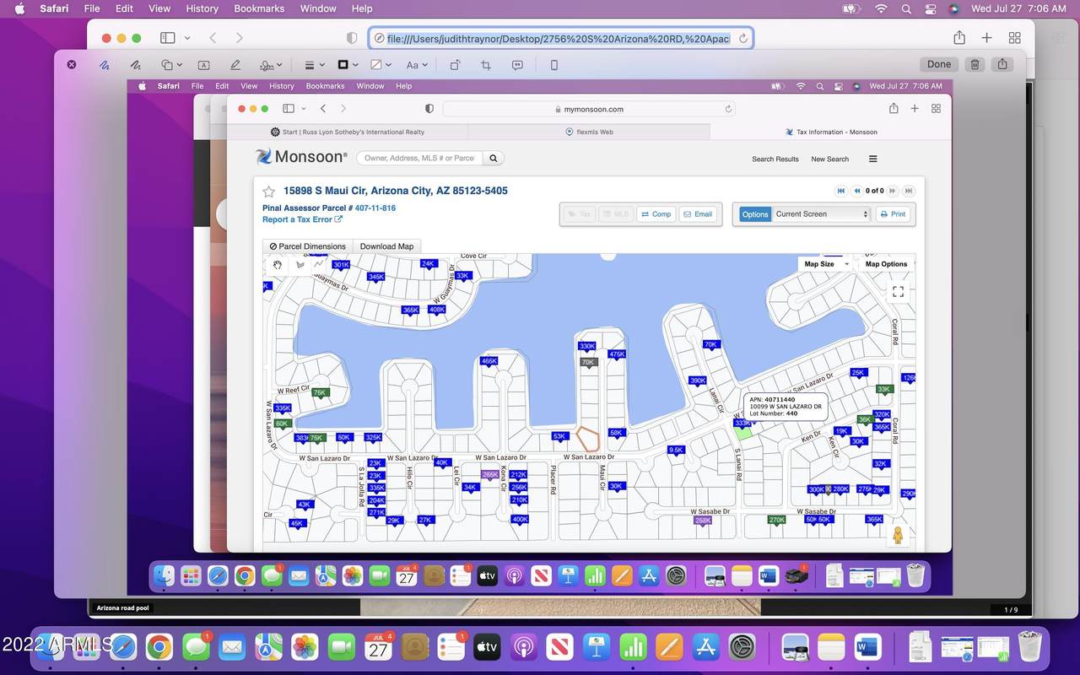Image resolution: width=1080 pixels, height=675 pixels.
Task: Toggle fullscreen map view icon
Action: click(898, 291)
